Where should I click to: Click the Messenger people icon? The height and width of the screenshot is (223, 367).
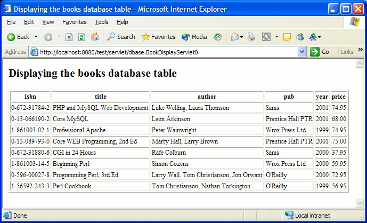click(x=300, y=37)
